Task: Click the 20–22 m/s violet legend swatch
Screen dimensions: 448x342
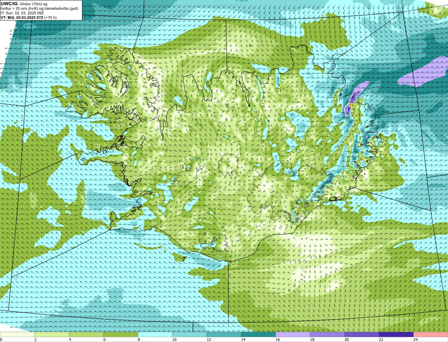Action: [x=362, y=334]
